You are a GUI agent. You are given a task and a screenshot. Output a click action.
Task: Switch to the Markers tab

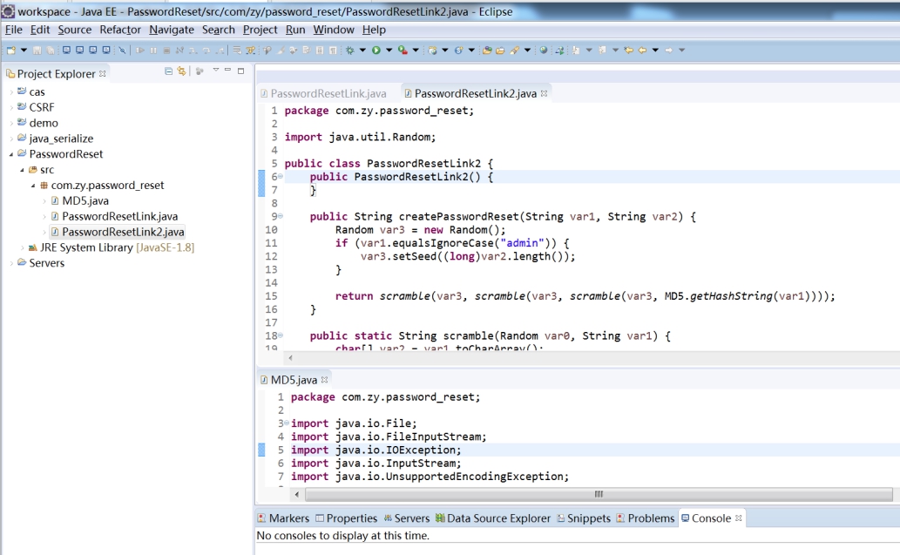(283, 518)
